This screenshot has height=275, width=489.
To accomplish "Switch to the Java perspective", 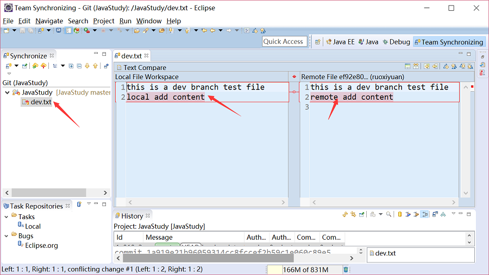I will pos(368,42).
